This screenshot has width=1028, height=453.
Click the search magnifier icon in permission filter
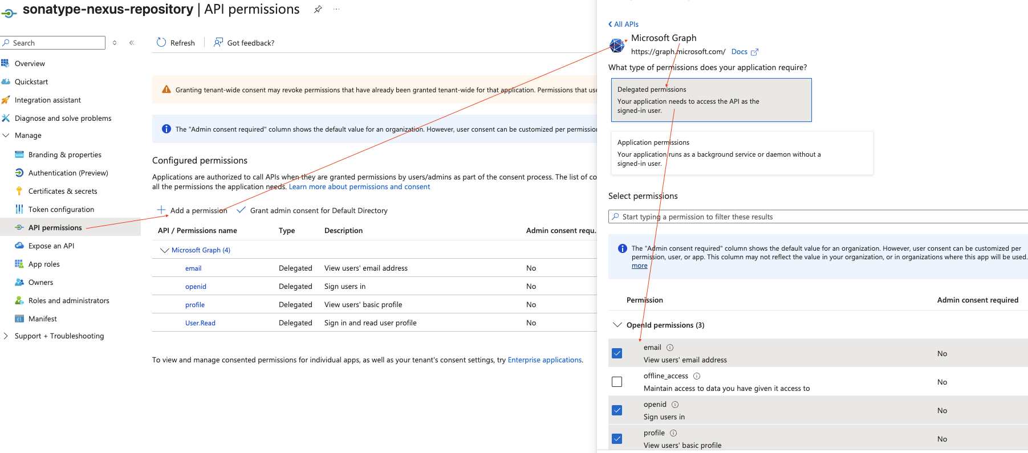[x=615, y=217]
